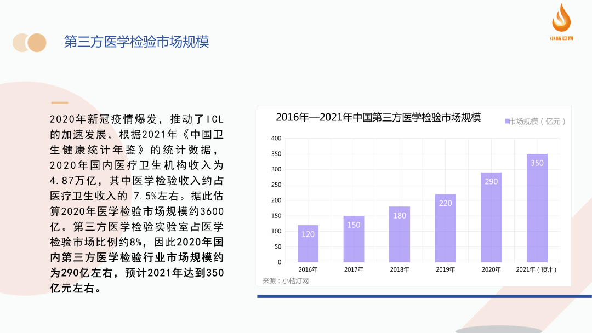
Task: Click the 2020年 bar labeled 290
Action: [491, 217]
